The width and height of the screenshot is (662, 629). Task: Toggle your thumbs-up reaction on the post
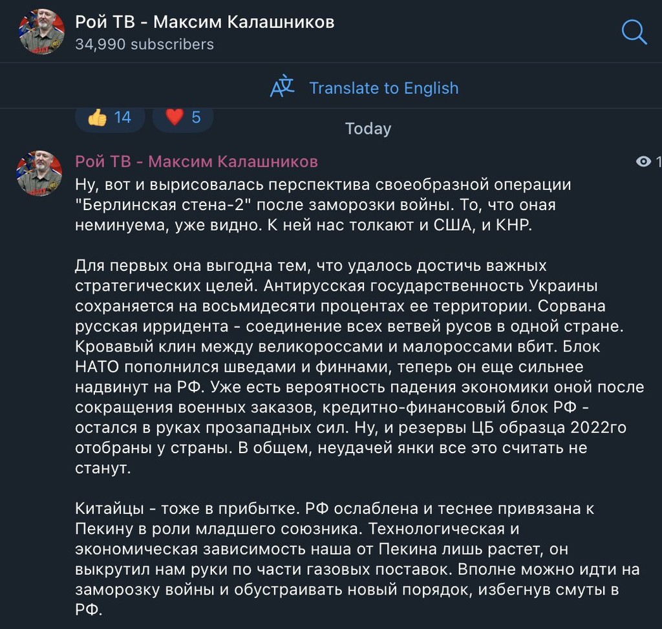click(110, 117)
